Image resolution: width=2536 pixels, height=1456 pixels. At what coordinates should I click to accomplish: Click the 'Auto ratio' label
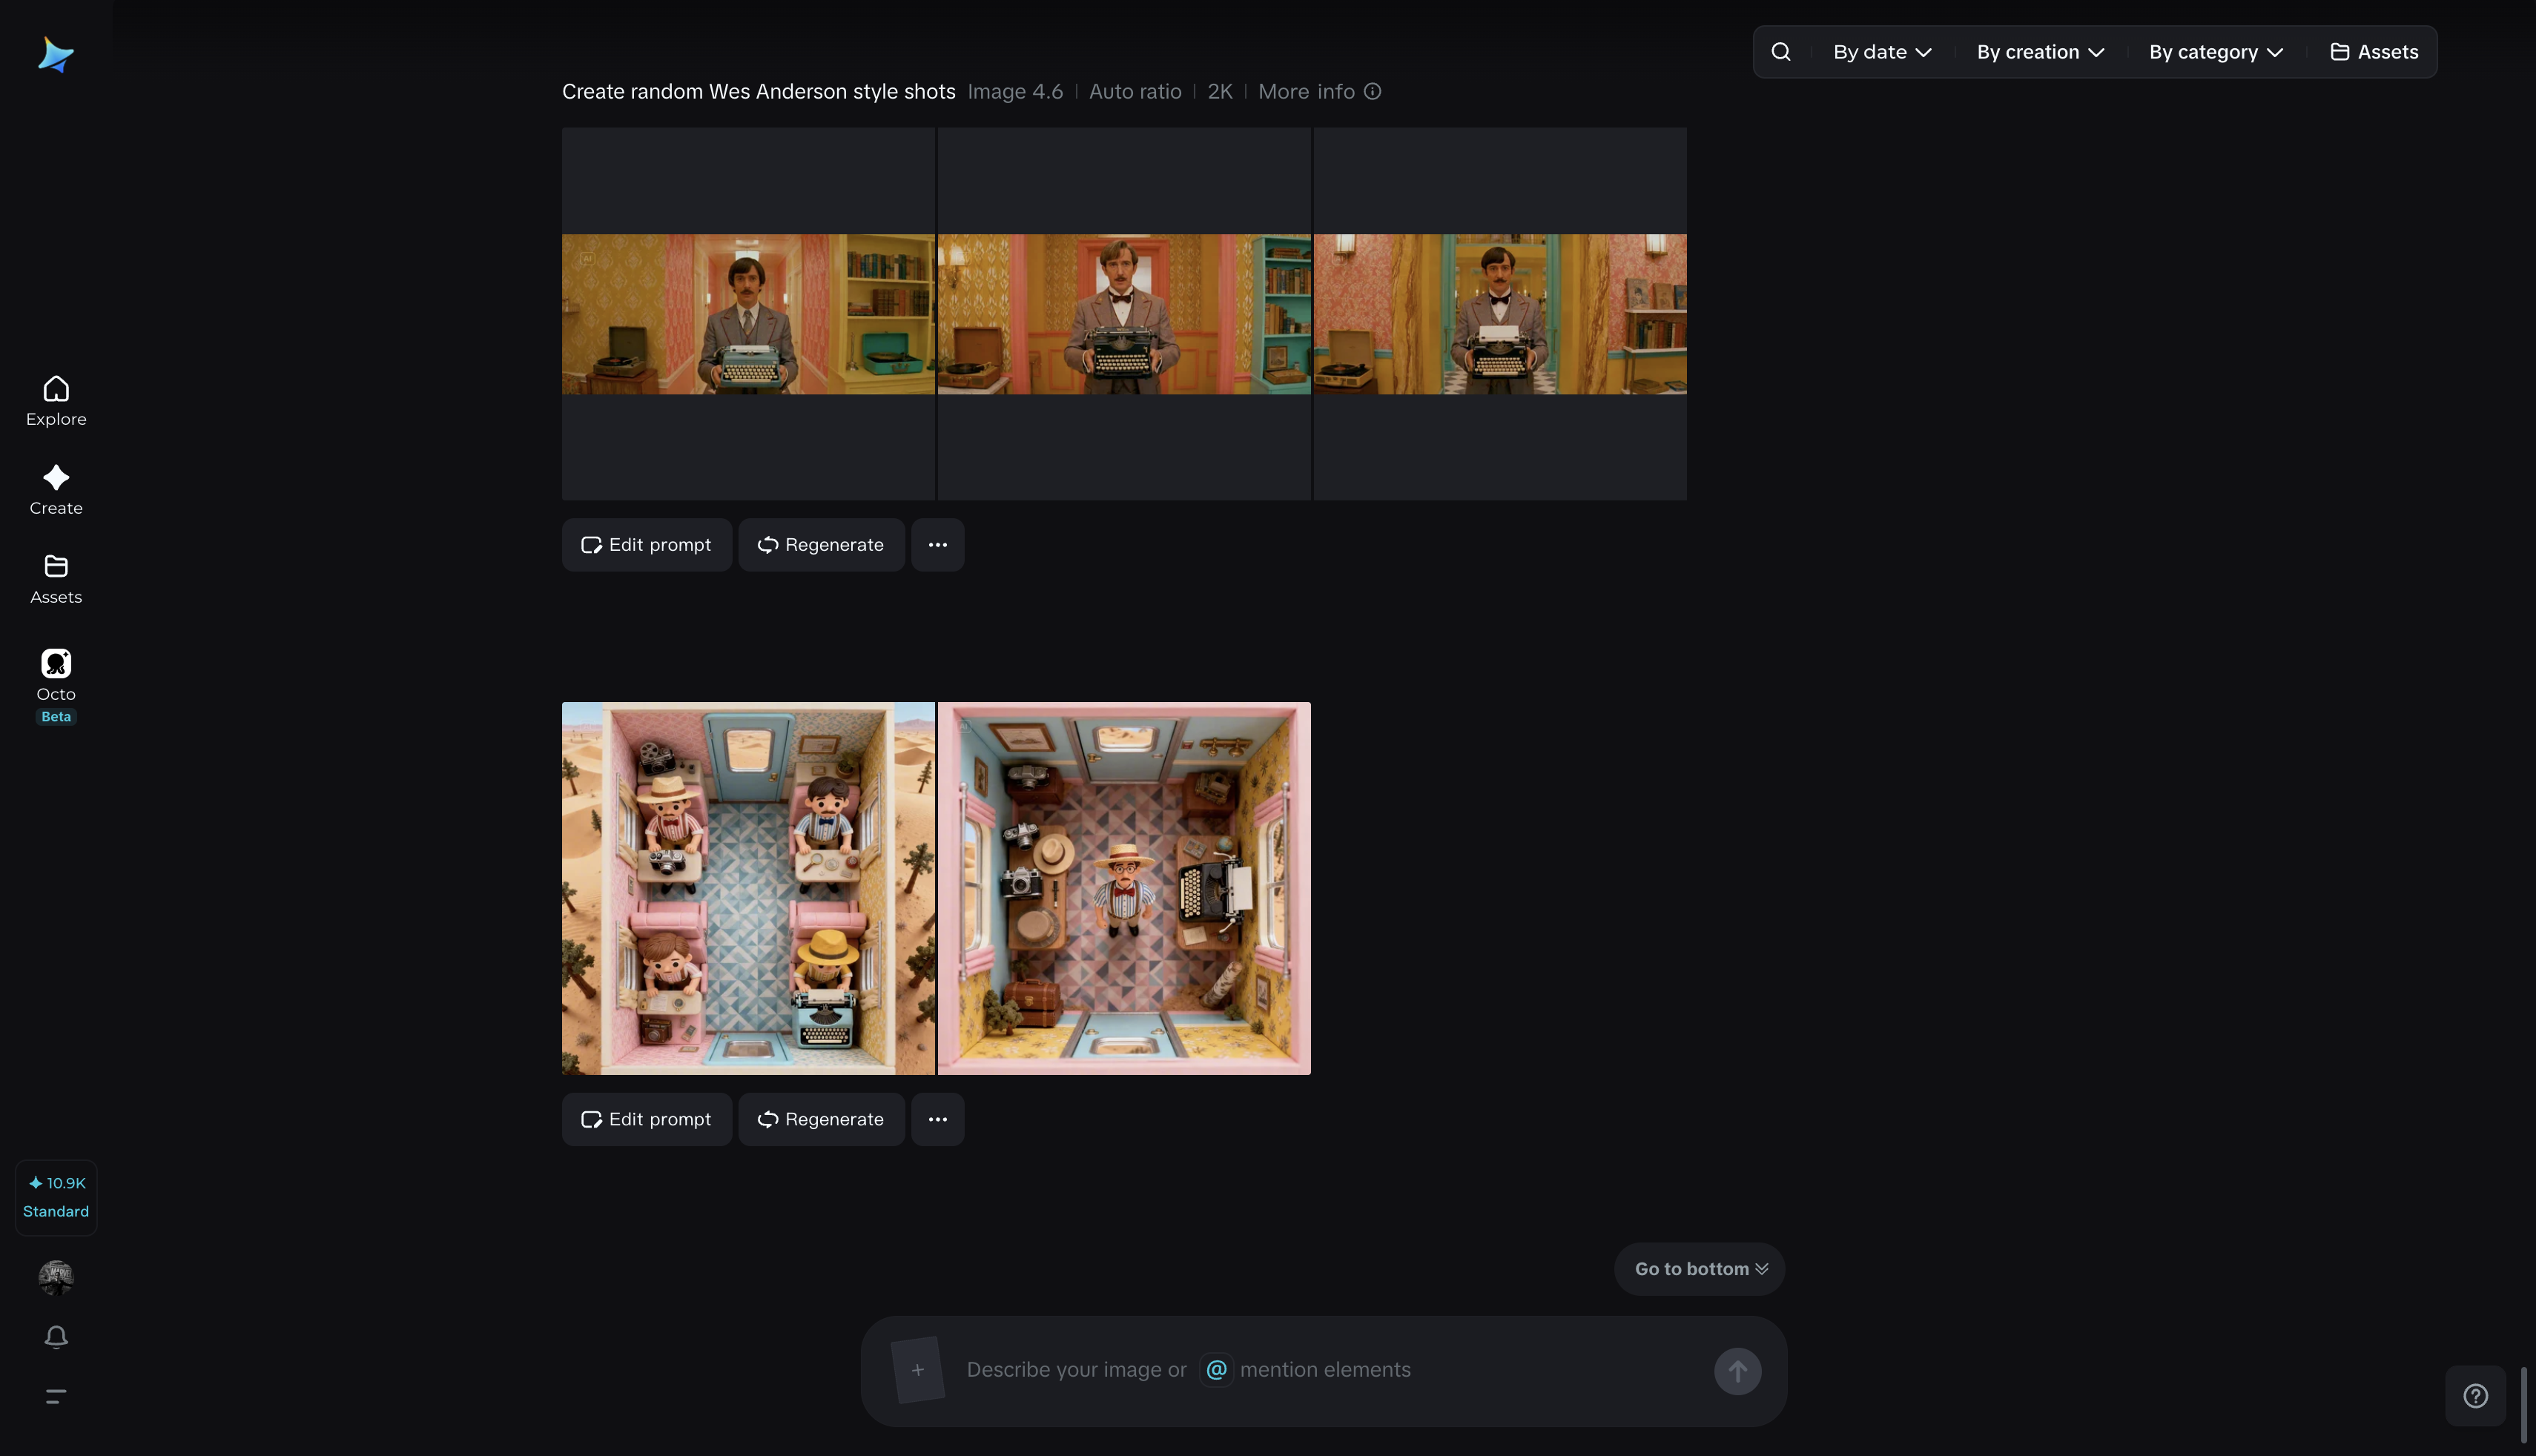(x=1135, y=92)
